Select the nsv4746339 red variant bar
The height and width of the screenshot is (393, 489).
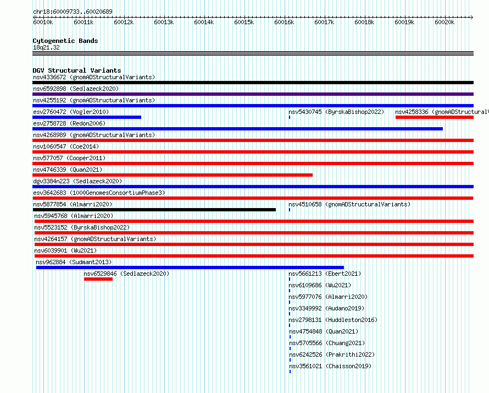(x=173, y=175)
